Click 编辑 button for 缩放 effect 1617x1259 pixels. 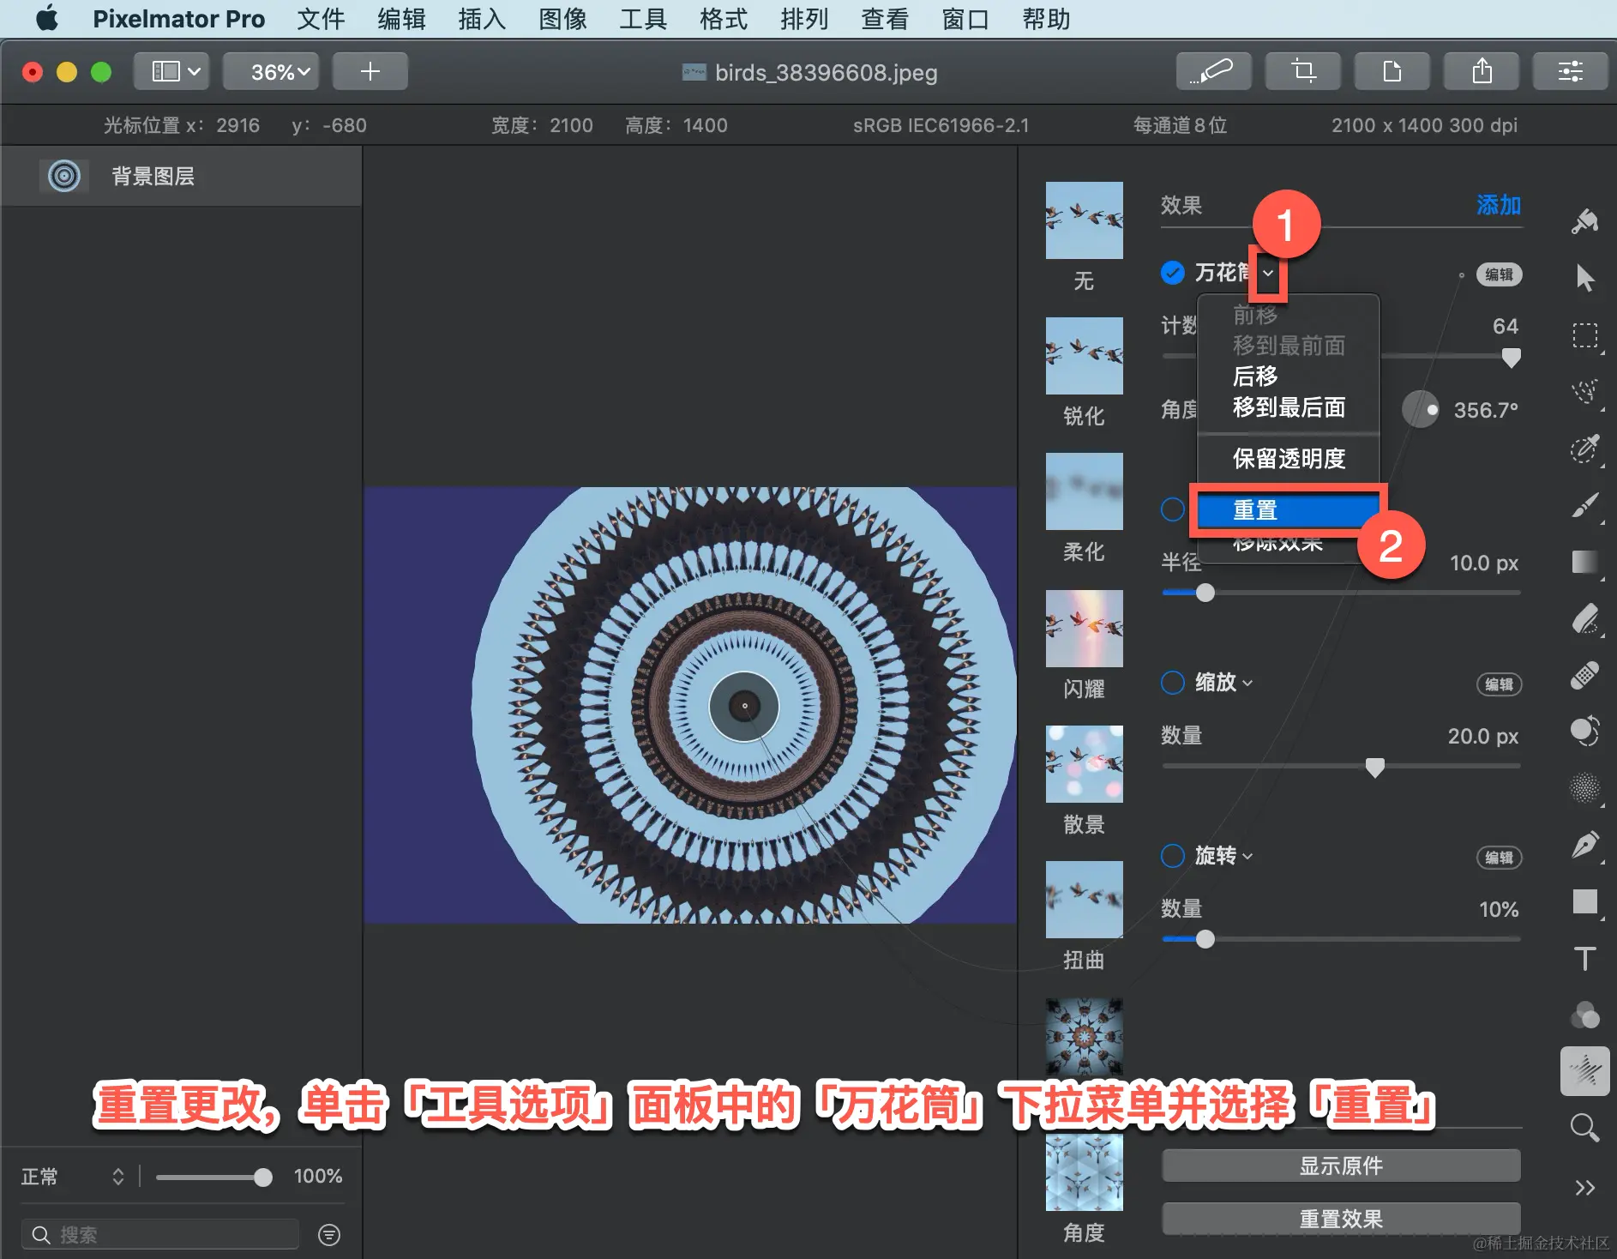(x=1500, y=684)
